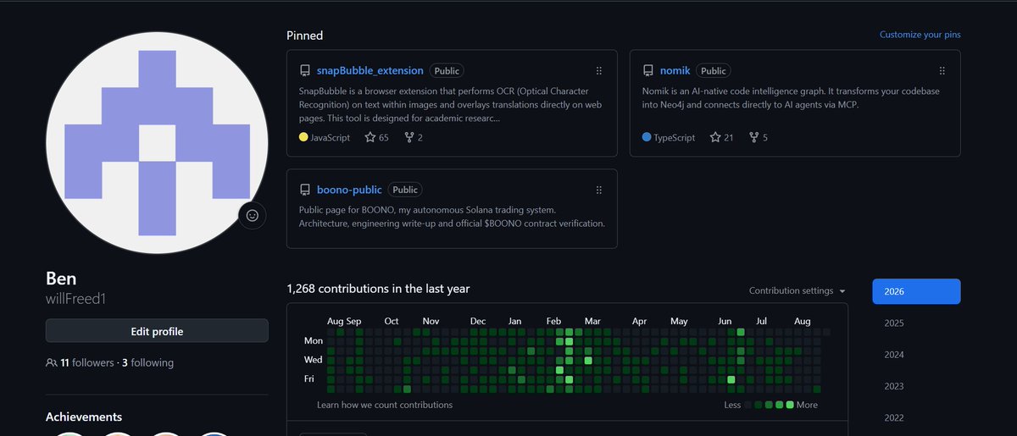Open stargazers count 65 on snapBubble_extension
This screenshot has height=436, width=1017.
[376, 137]
